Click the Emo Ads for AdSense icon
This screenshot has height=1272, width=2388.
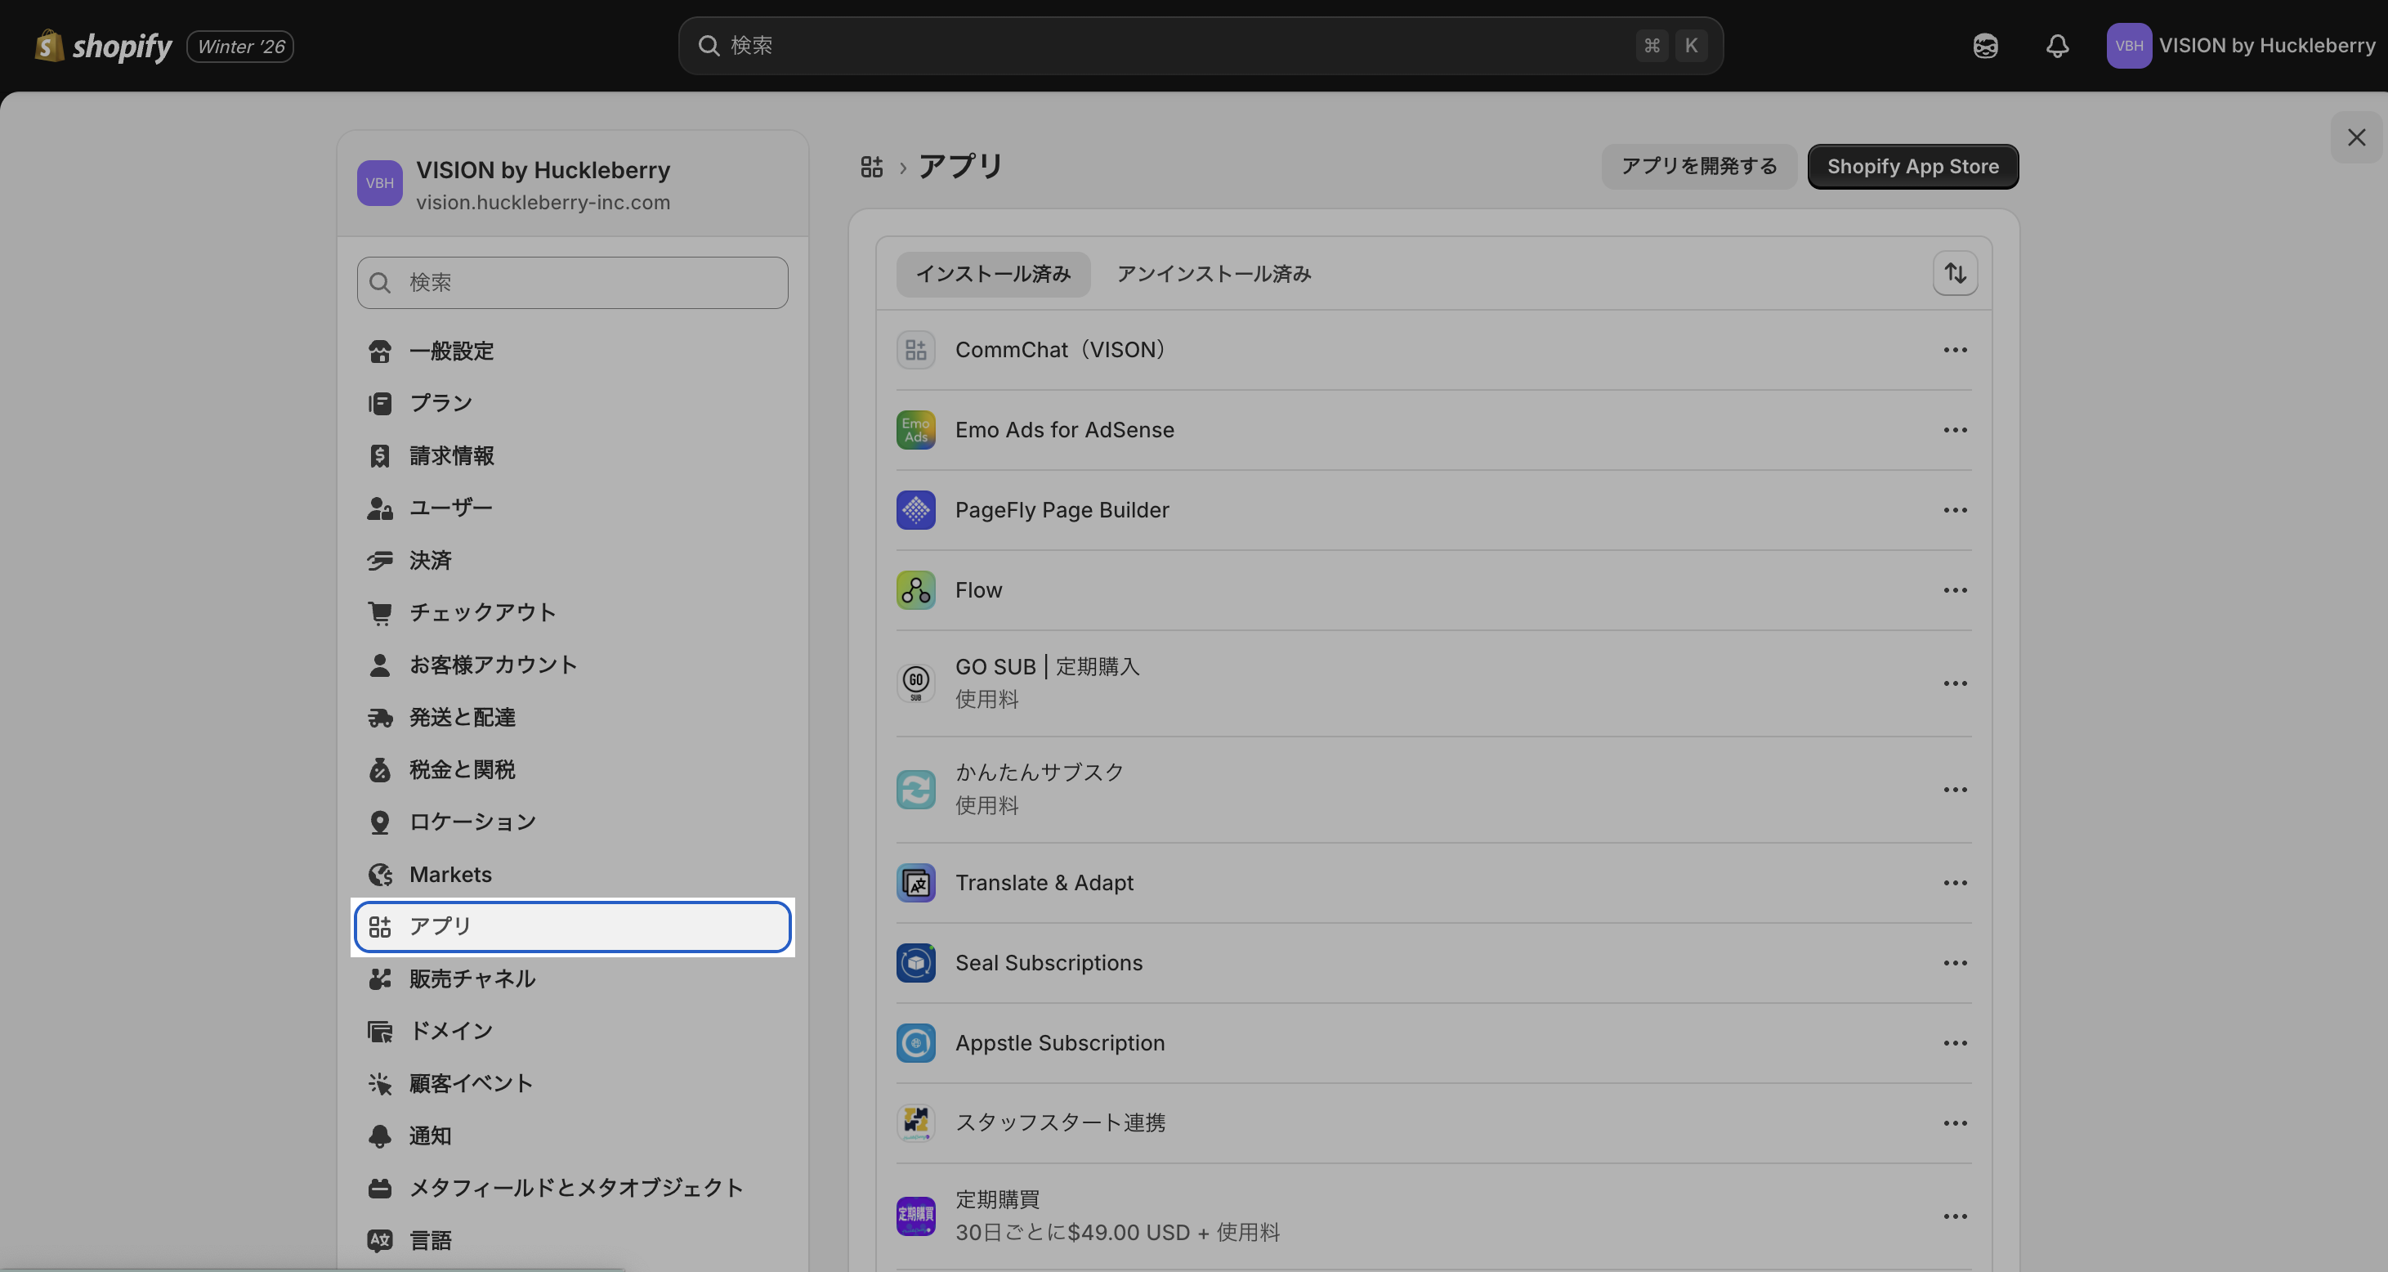click(x=915, y=430)
